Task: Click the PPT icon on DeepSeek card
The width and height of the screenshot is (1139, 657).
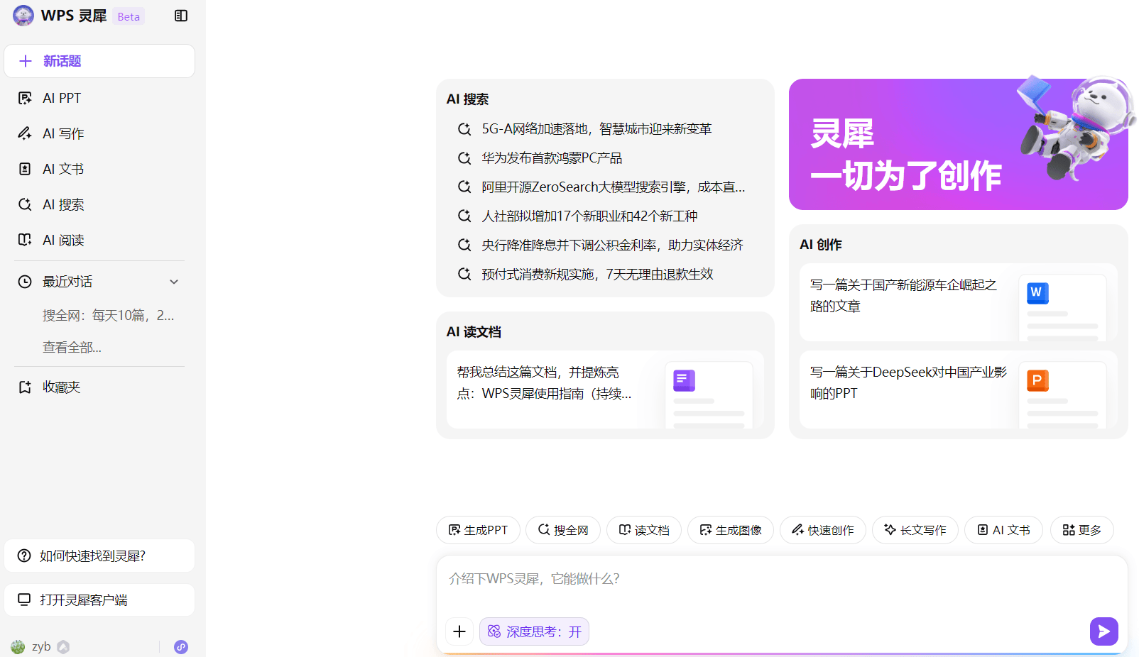Action: [x=1037, y=380]
